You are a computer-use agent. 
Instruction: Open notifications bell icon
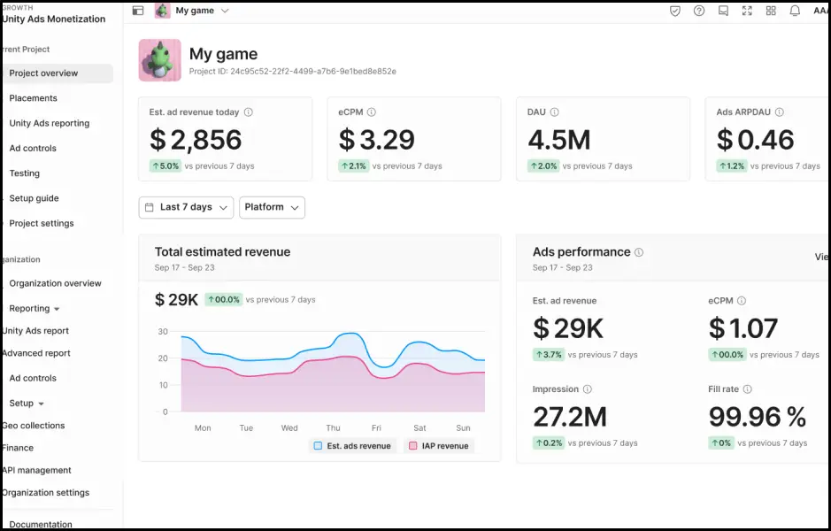pyautogui.click(x=795, y=11)
